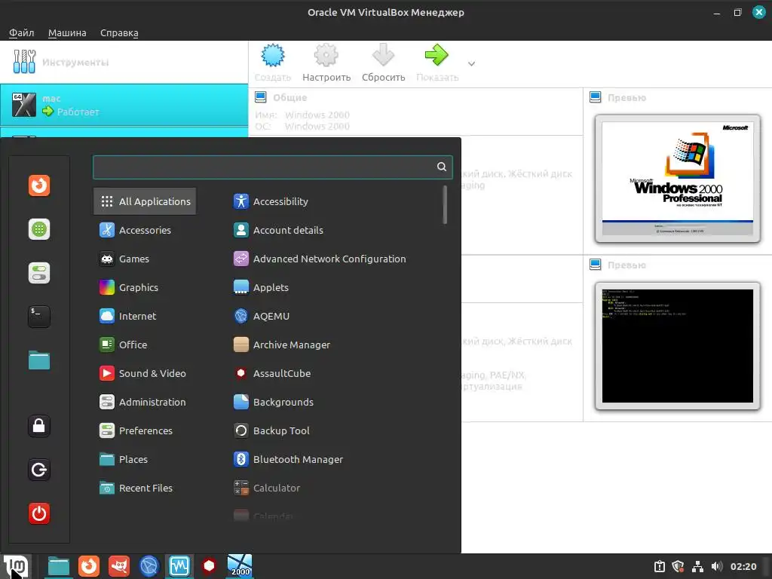Click the Сбросить (Discard) arrow button
Image resolution: width=772 pixels, height=579 pixels.
[384, 63]
